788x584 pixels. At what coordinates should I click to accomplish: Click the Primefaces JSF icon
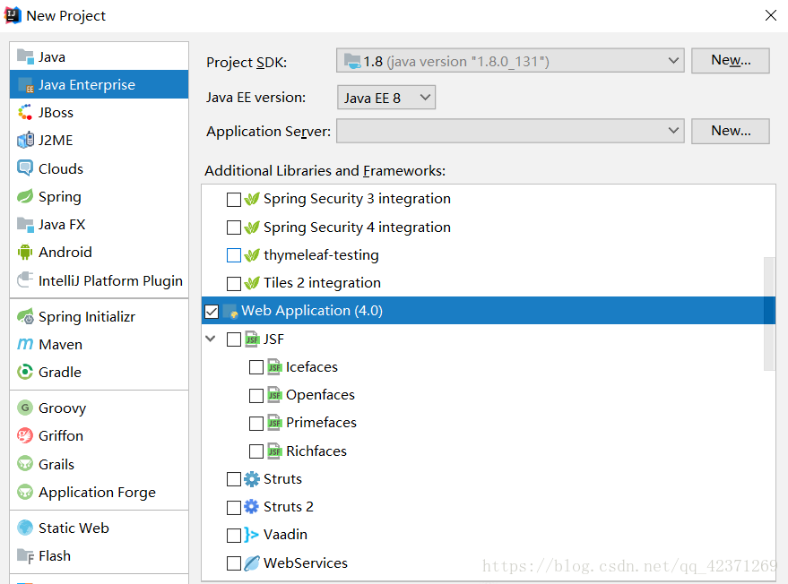click(x=274, y=422)
